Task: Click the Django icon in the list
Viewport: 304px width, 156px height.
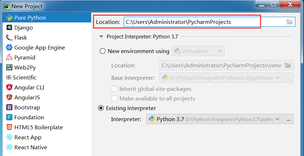Action: (x=9, y=28)
